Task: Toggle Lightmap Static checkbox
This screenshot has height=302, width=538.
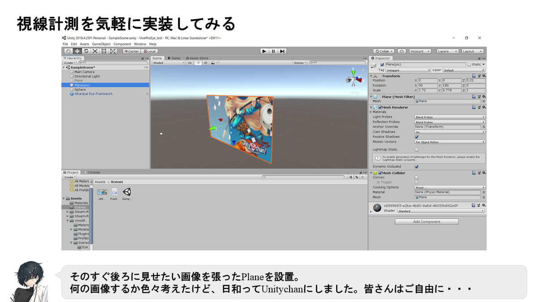Action: [417, 150]
